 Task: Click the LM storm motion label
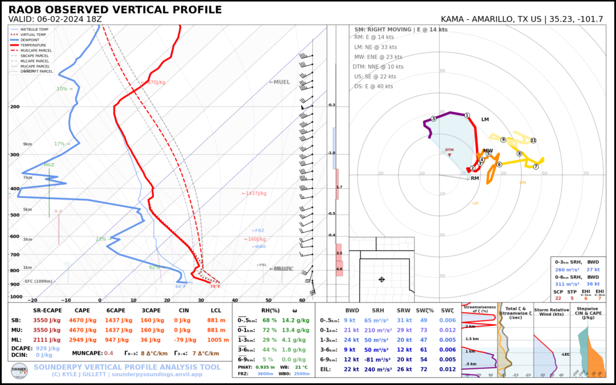coord(485,119)
